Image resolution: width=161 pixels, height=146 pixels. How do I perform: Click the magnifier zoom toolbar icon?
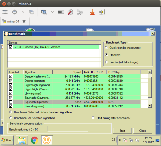[44, 12]
